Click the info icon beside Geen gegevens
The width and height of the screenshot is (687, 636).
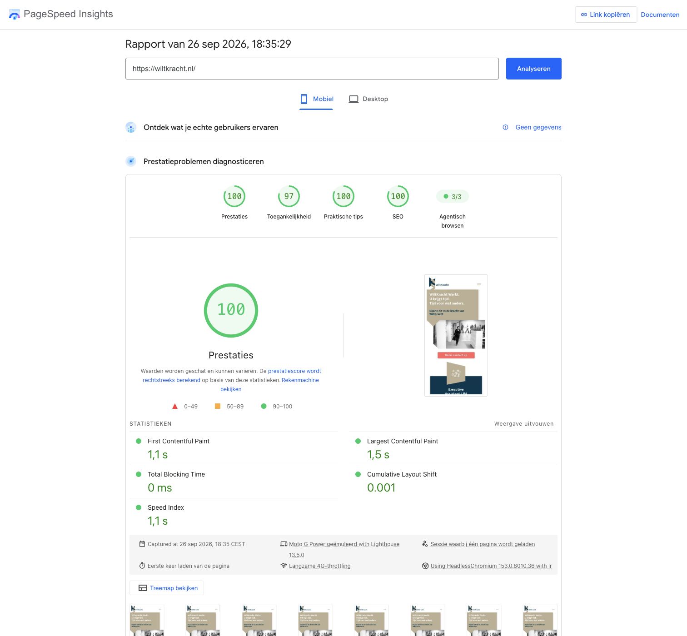coord(505,127)
